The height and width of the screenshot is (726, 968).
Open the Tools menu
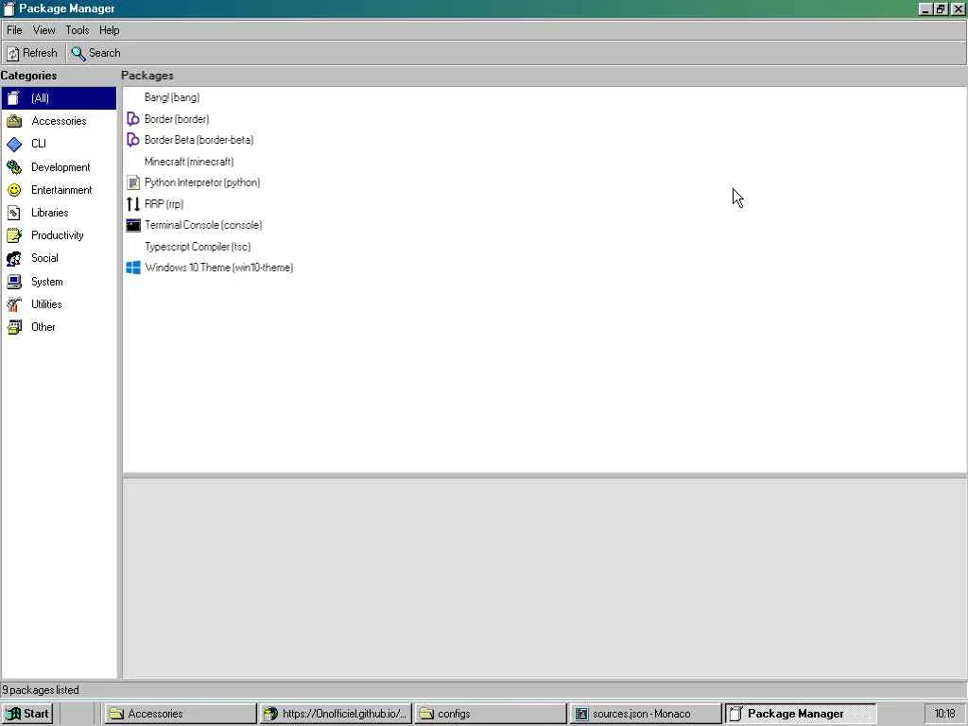pyautogui.click(x=78, y=30)
